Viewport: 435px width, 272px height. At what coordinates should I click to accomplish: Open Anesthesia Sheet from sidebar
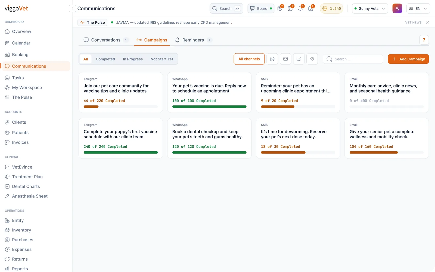point(30,196)
